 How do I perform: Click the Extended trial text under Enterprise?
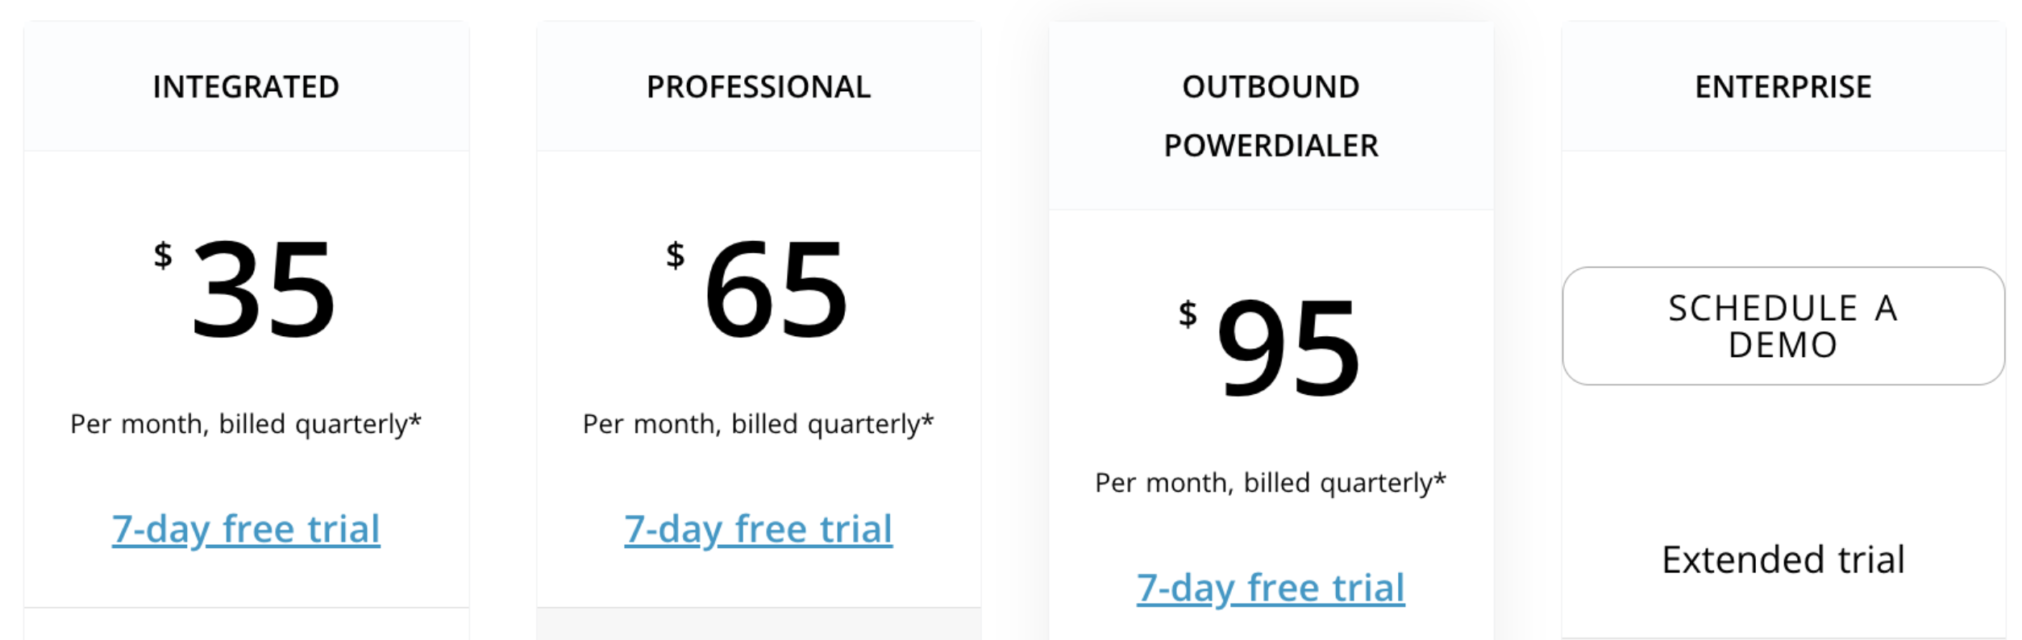(1783, 559)
